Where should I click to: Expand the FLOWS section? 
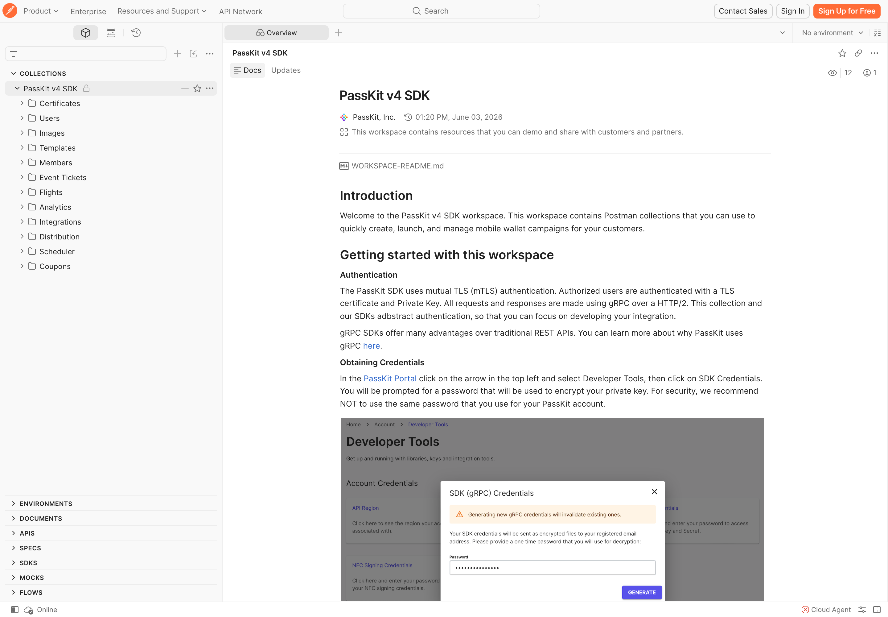pos(14,592)
